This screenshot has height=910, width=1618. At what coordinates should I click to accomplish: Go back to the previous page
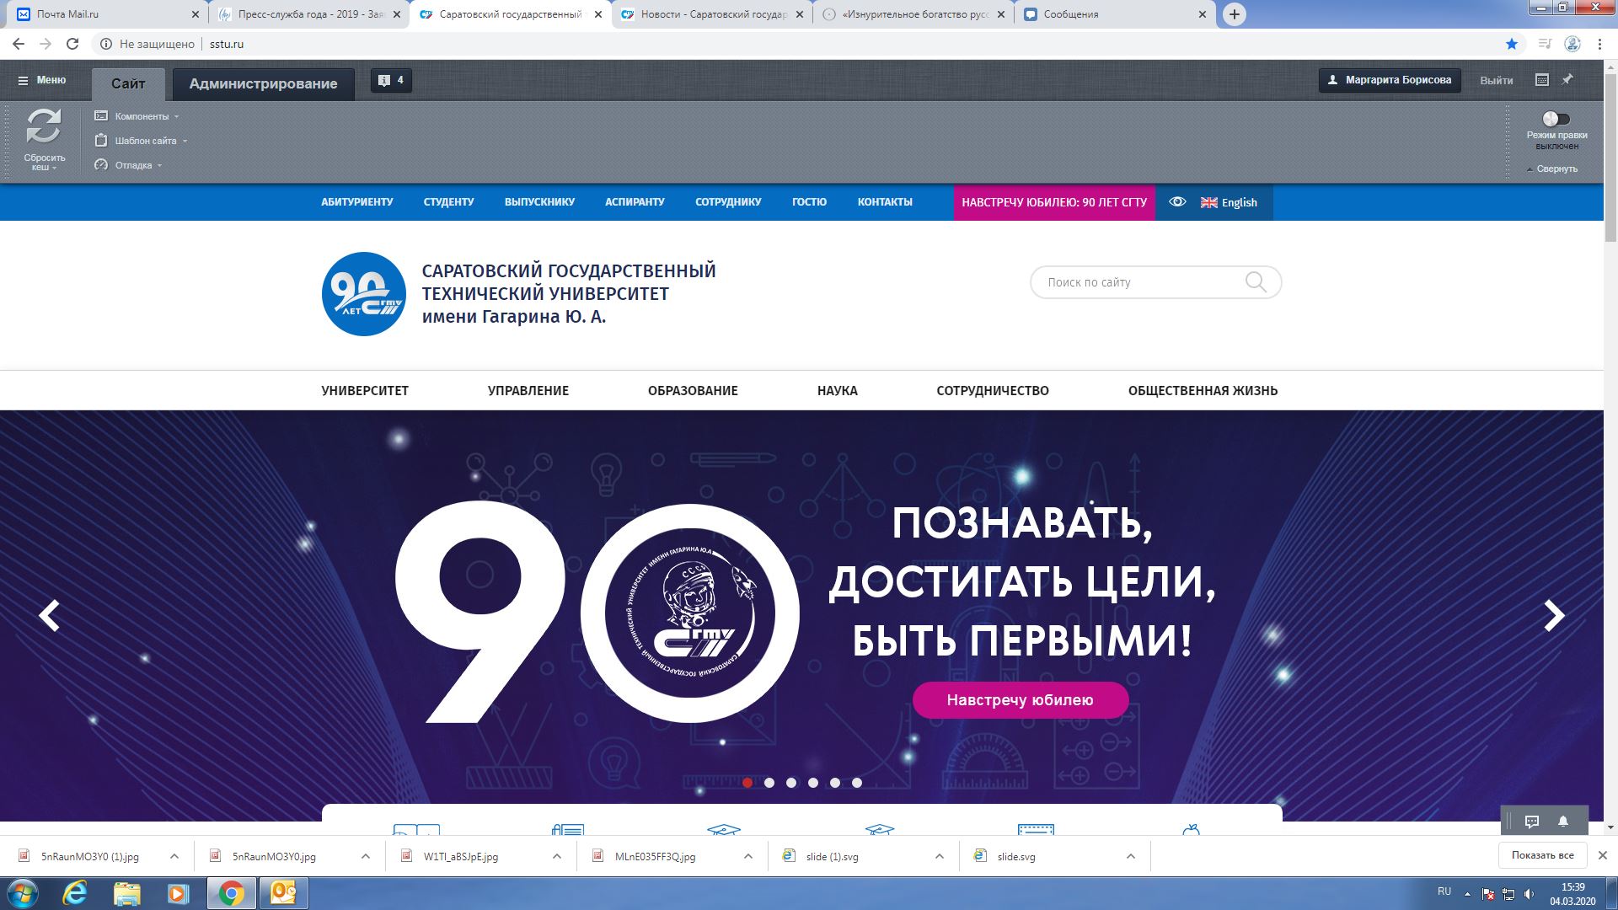pyautogui.click(x=19, y=44)
